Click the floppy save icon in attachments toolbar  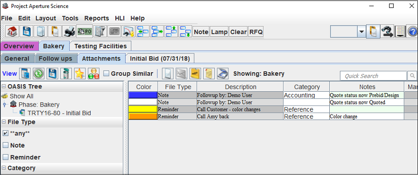pyautogui.click(x=52, y=74)
